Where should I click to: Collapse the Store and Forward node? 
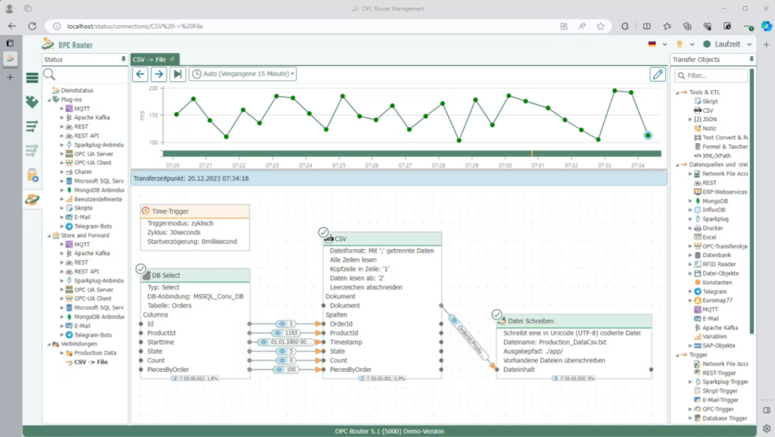pyautogui.click(x=49, y=236)
